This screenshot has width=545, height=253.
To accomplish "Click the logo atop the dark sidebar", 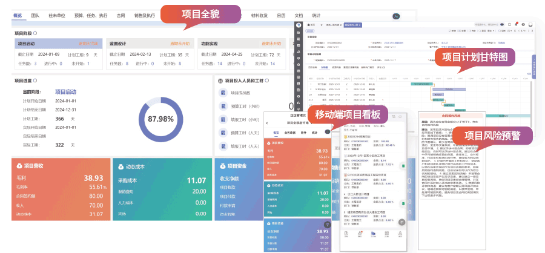I will coord(299,25).
